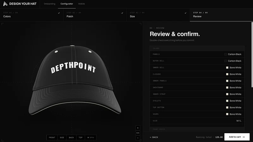This screenshot has height=142, width=253.
Task: Click the Patch step checkmark icon
Action: coord(122,13)
